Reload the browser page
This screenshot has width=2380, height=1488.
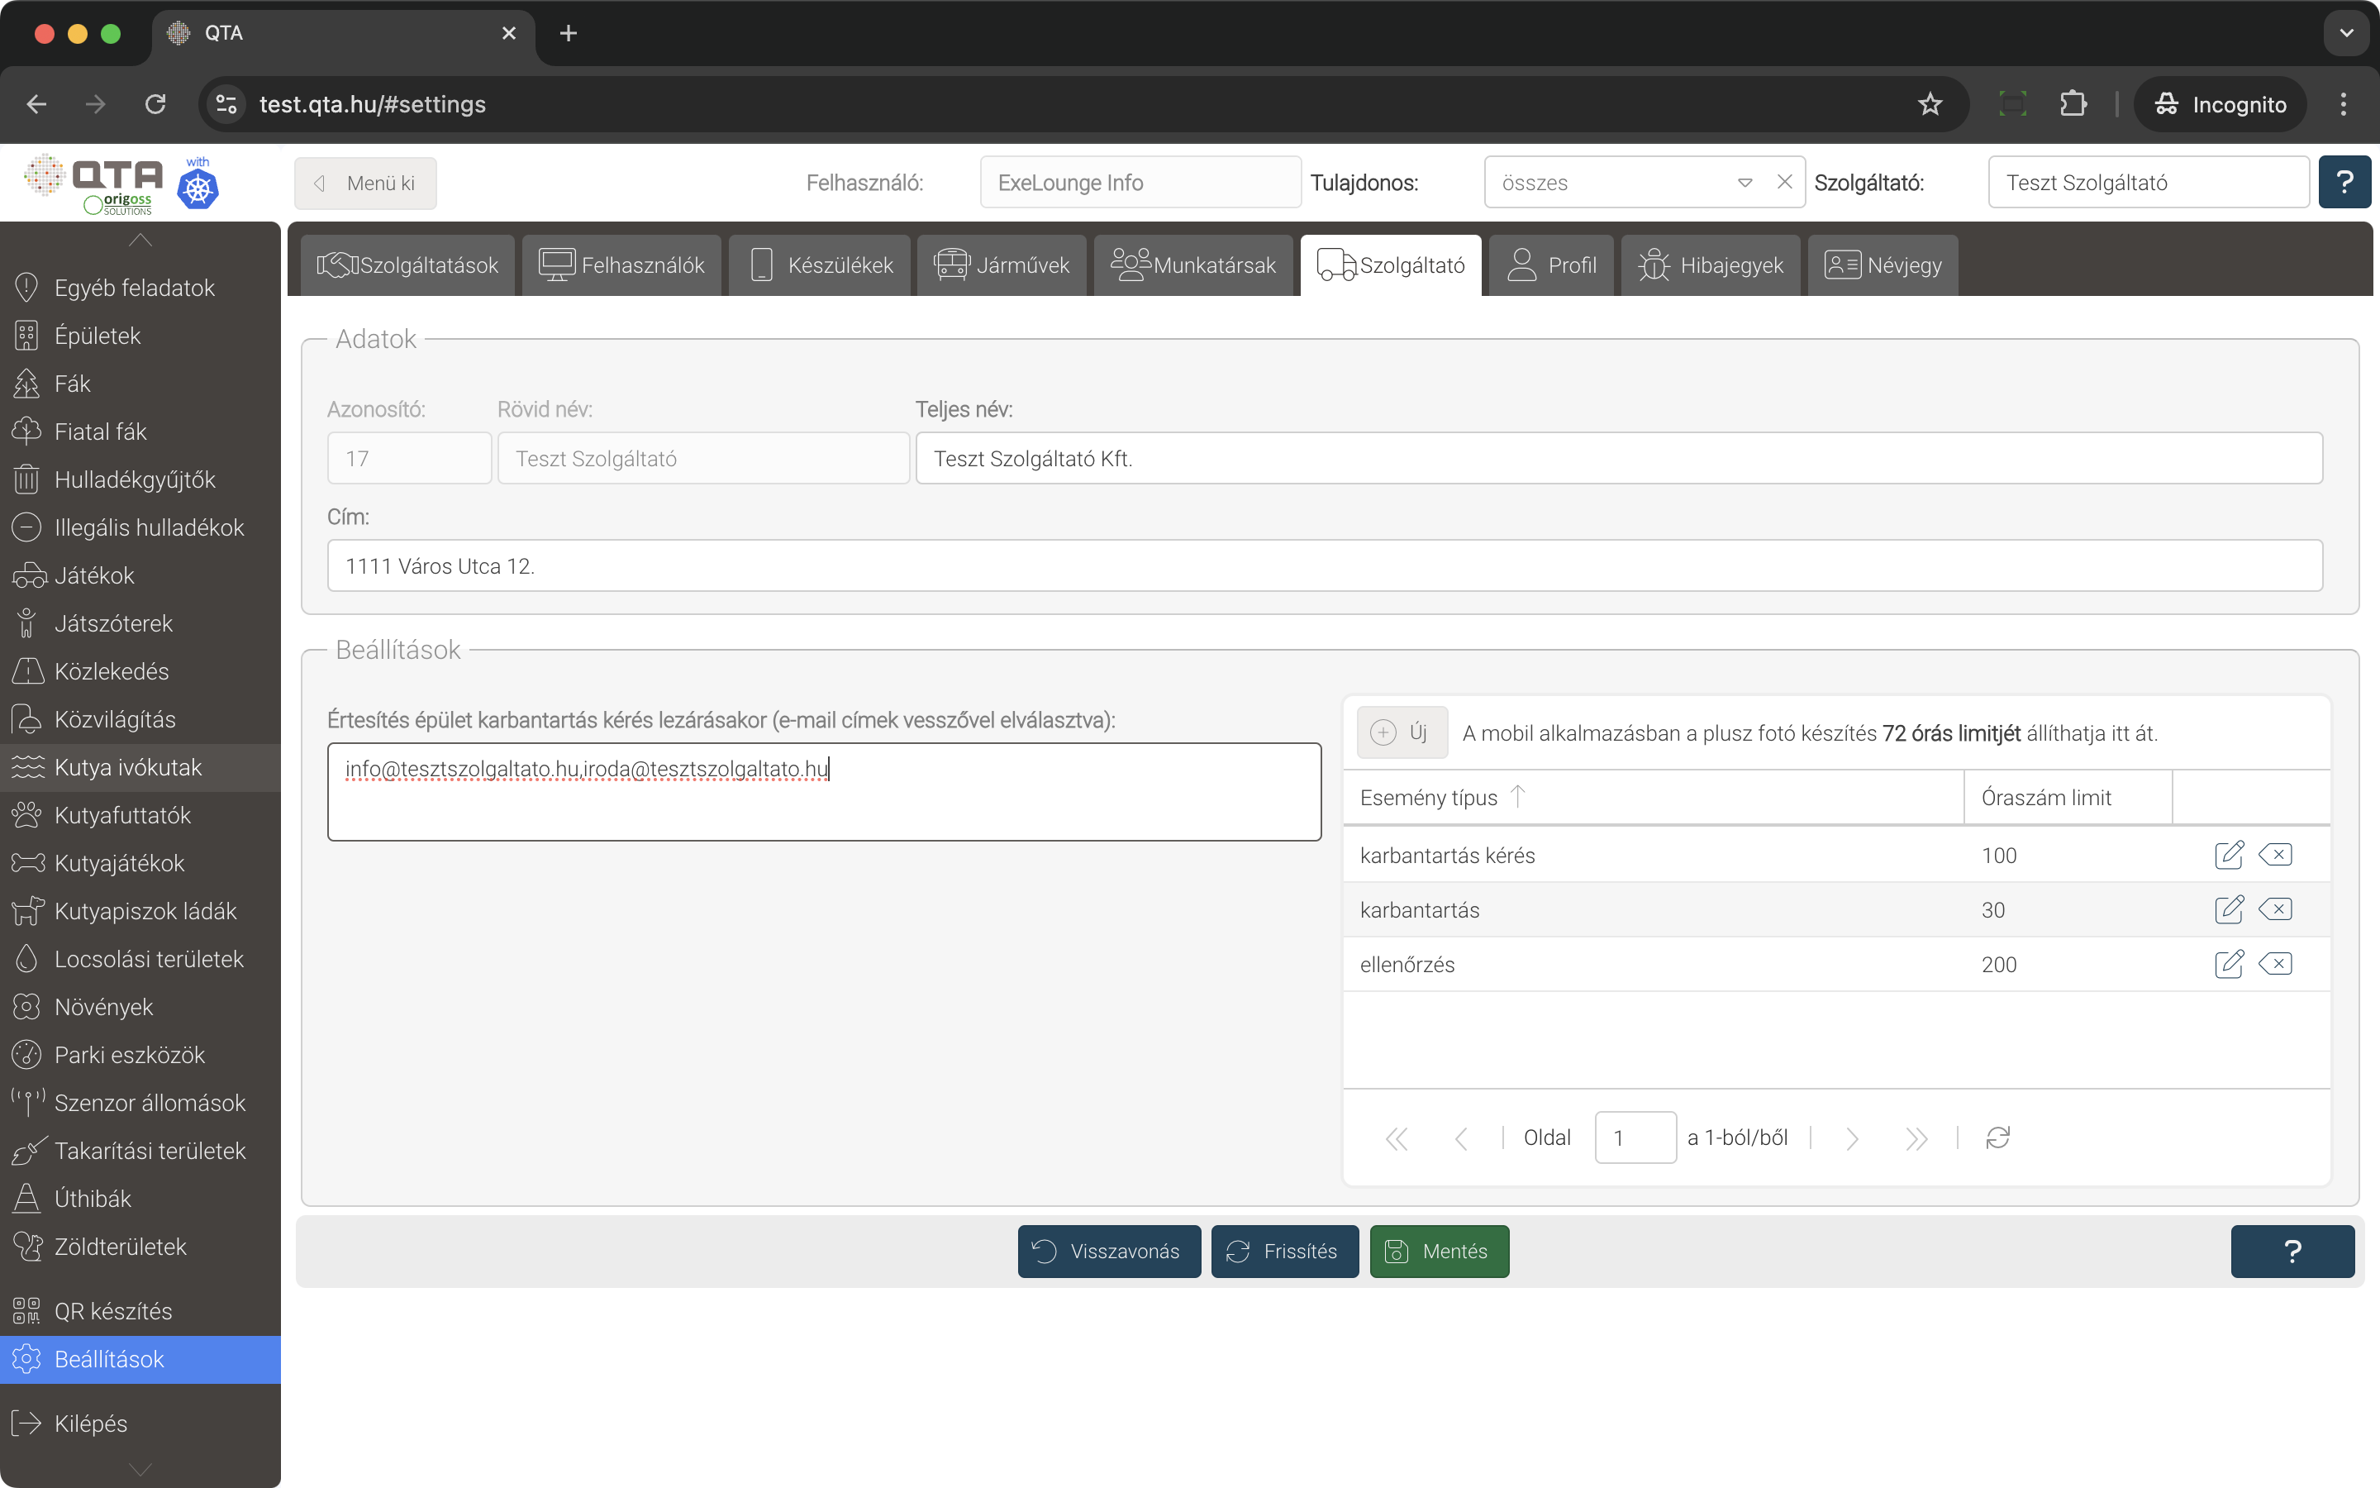pos(155,104)
